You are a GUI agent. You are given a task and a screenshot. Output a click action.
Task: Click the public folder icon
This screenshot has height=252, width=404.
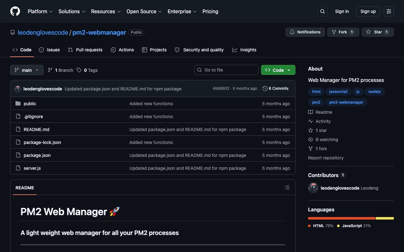[x=18, y=104]
